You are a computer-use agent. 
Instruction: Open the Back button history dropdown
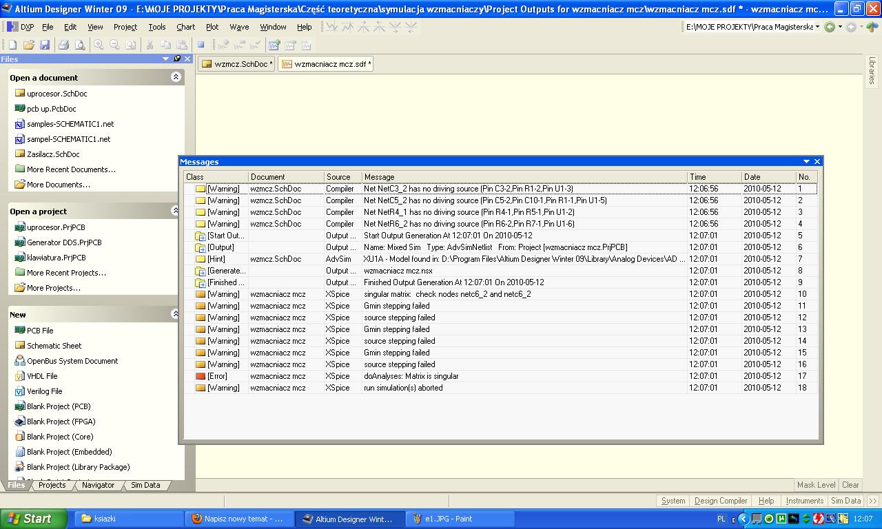pos(840,27)
